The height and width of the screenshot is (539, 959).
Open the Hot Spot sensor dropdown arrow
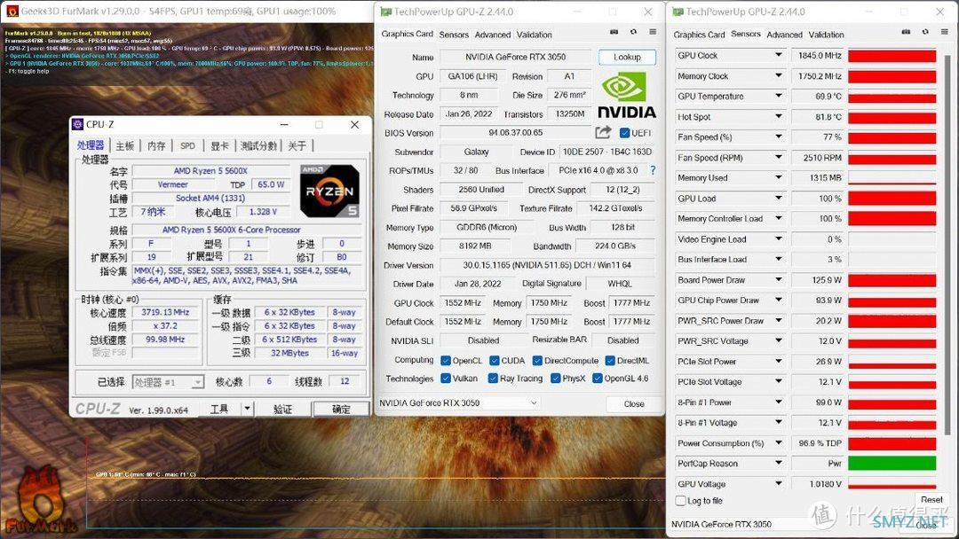click(779, 117)
